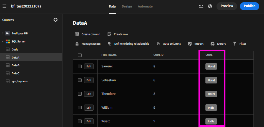
Task: Expand the Budibase DB tree chevron
Action: pos(3,34)
